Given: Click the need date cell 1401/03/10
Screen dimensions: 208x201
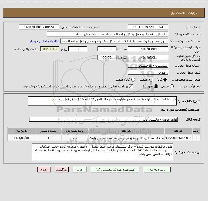Looking at the screenshot, I should pos(21,138).
